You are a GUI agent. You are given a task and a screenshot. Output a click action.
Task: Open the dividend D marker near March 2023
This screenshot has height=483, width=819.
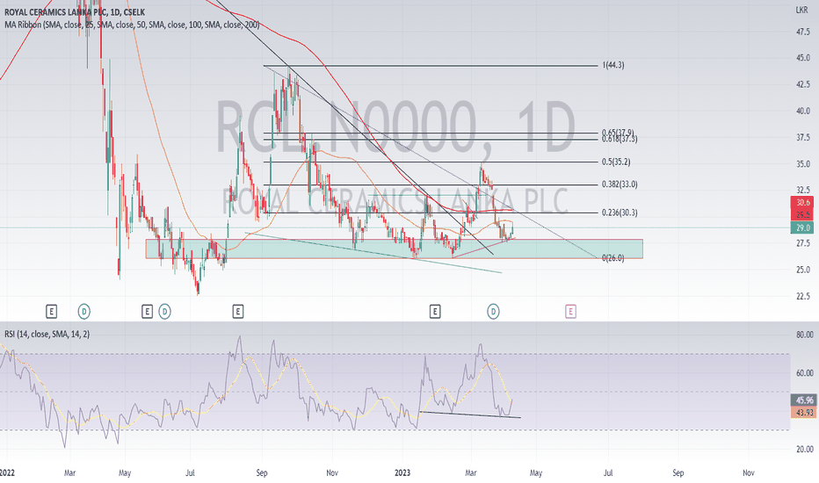[493, 312]
